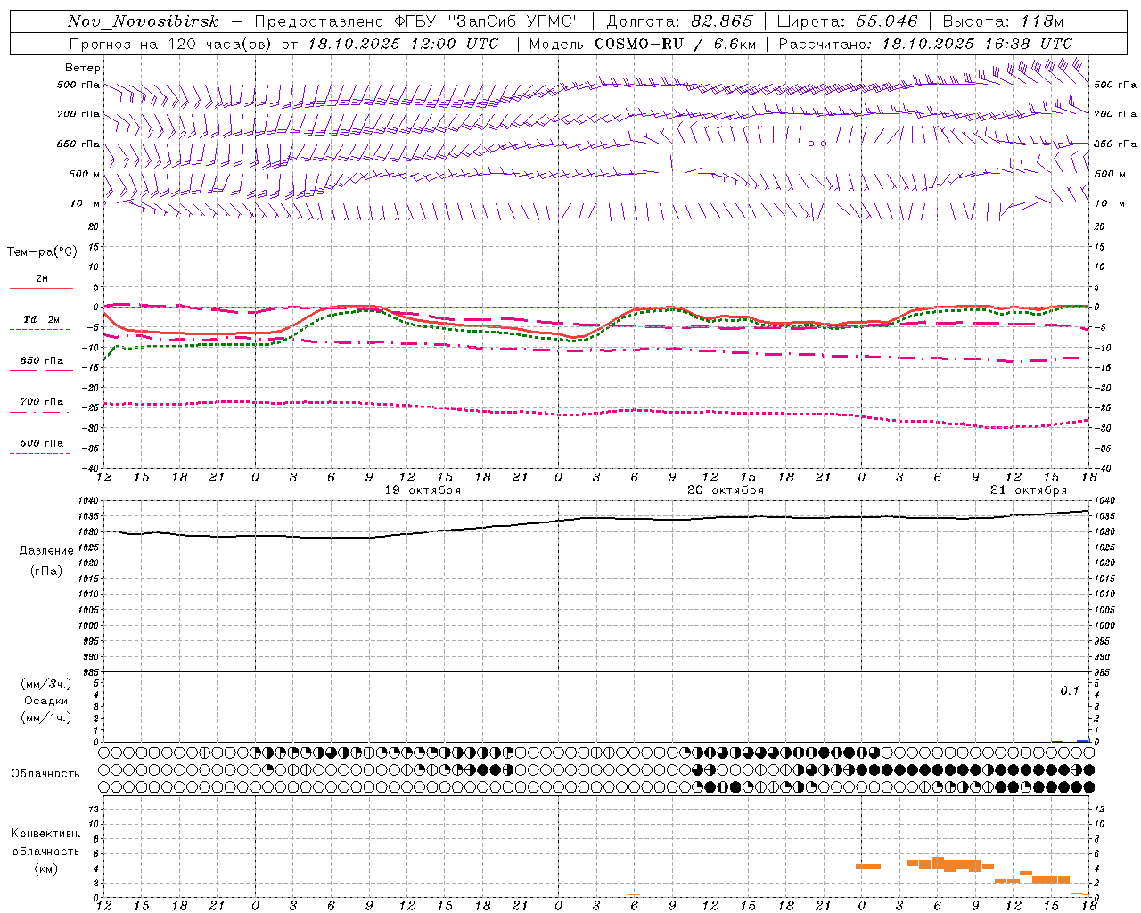Click the 850 гПа temperature legend entry
The height and width of the screenshot is (913, 1141).
coord(42,361)
